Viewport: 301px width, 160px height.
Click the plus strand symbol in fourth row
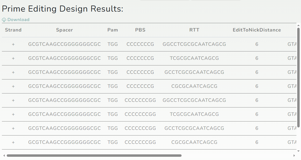click(x=13, y=86)
